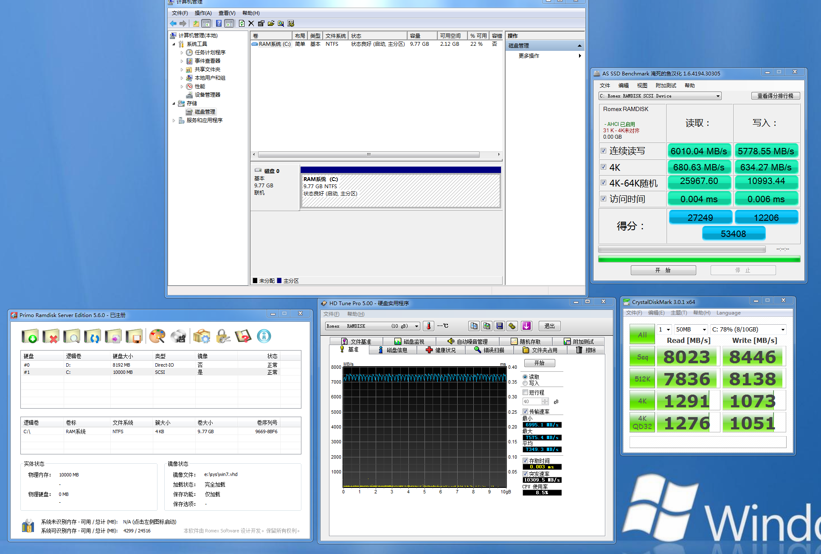Click the black X delete icon in Computer Management
The image size is (821, 554).
pos(251,24)
